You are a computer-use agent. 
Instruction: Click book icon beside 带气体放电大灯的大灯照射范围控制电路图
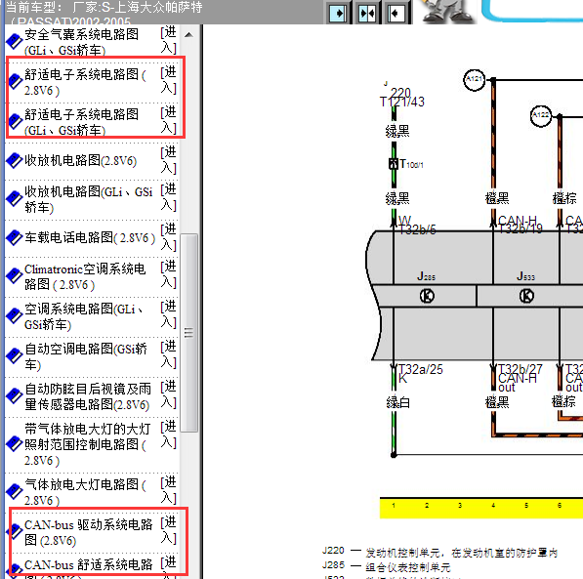pos(14,444)
